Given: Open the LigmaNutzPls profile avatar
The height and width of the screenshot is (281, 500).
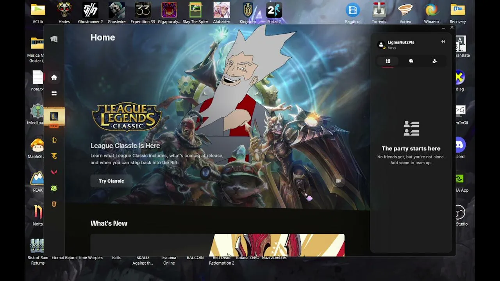Looking at the screenshot, I should [381, 44].
